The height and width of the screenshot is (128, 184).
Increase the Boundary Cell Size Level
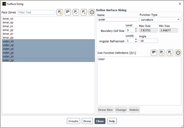(x=136, y=29)
